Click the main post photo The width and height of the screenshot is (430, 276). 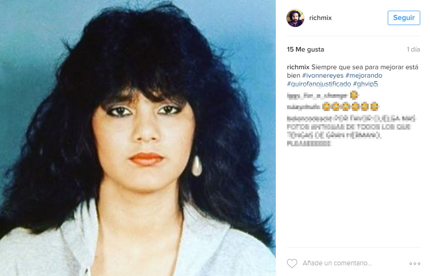click(x=137, y=138)
